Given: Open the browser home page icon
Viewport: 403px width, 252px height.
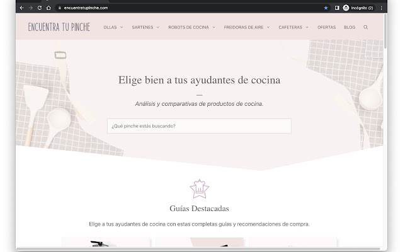Looking at the screenshot, I should coord(48,8).
